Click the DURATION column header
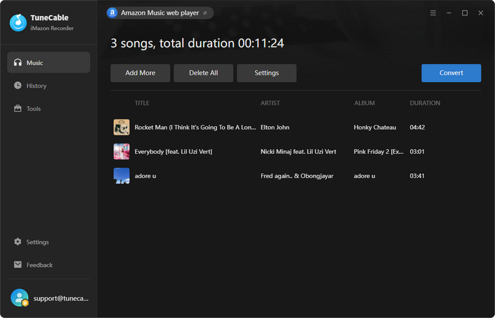Image resolution: width=495 pixels, height=318 pixels. pyautogui.click(x=425, y=103)
